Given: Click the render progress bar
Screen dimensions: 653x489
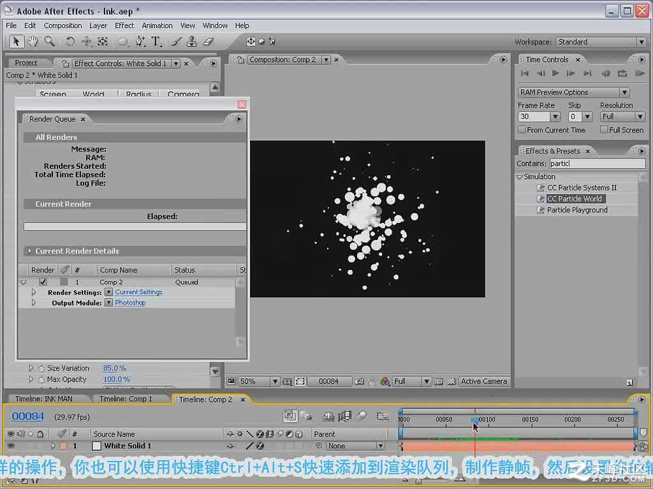Looking at the screenshot, I should coord(135,226).
